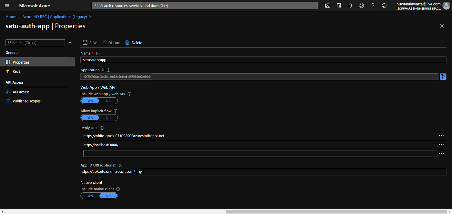Screen dimensions: 452x214
Task: Click info icon next to Include web app
Action: click(x=129, y=94)
